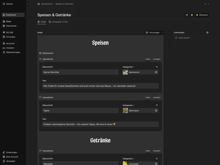Open the Erweitert view of the Tapas widget
This screenshot has height=165, width=220.
[x=156, y=97]
